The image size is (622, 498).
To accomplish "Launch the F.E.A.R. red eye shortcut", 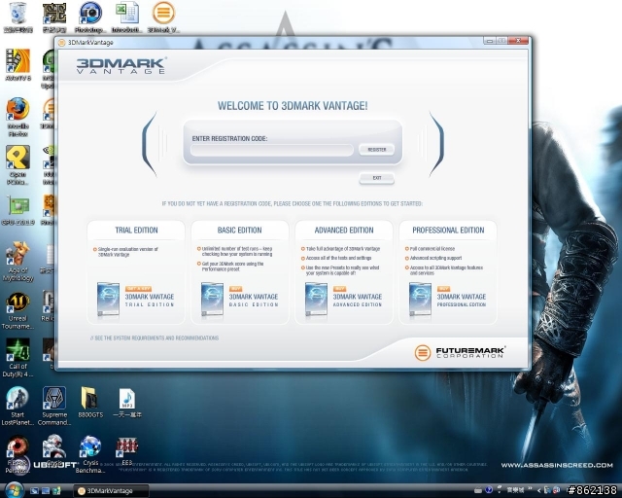I will (17, 446).
